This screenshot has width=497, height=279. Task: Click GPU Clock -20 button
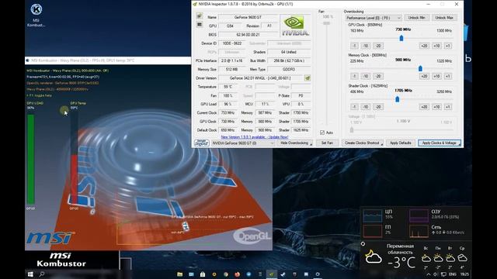[378, 46]
